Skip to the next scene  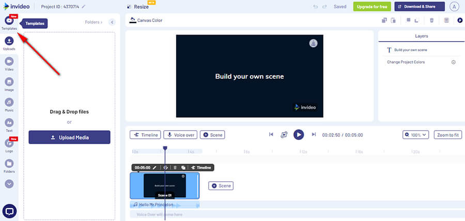coord(314,135)
